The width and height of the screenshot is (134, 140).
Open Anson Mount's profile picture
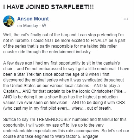9,21
